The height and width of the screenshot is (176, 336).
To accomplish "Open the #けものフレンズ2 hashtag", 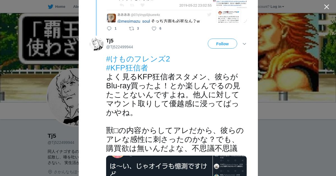I will (138, 59).
